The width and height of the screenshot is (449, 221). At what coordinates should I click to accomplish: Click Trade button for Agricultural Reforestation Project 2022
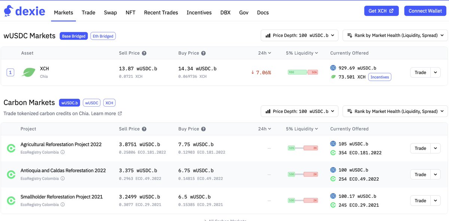point(420,148)
